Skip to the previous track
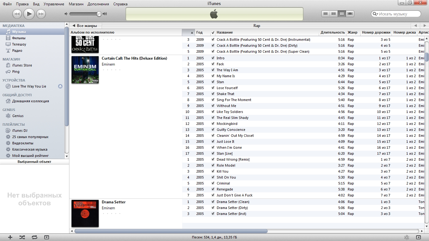The width and height of the screenshot is (429, 241). coord(17,14)
